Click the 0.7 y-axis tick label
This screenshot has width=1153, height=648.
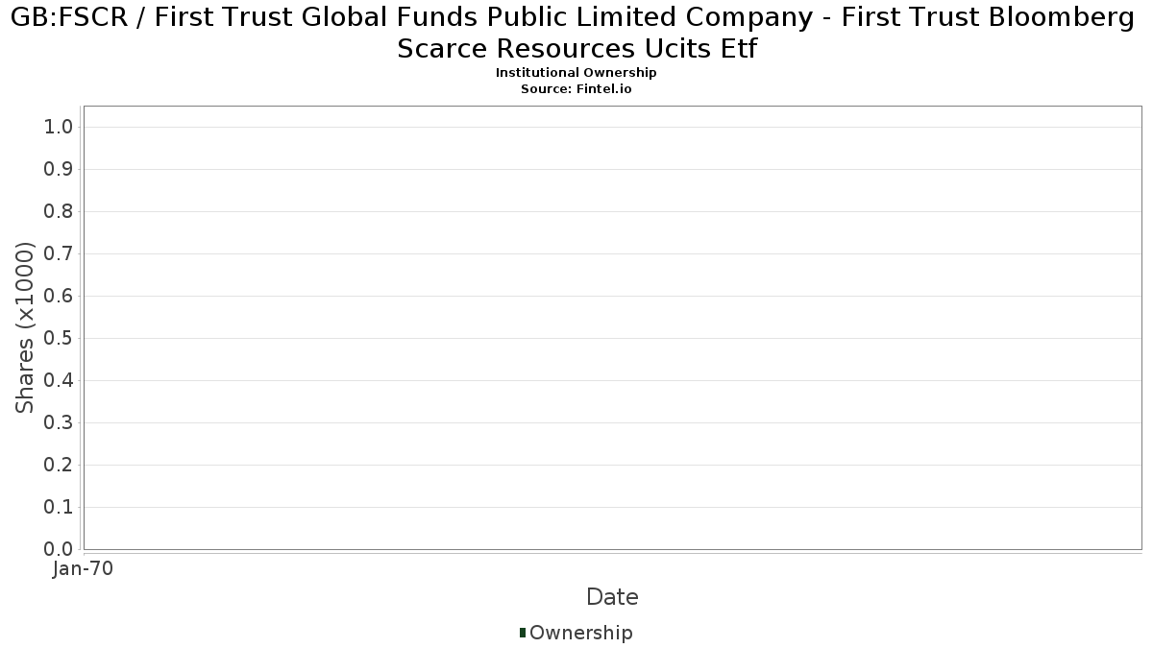pyautogui.click(x=59, y=254)
